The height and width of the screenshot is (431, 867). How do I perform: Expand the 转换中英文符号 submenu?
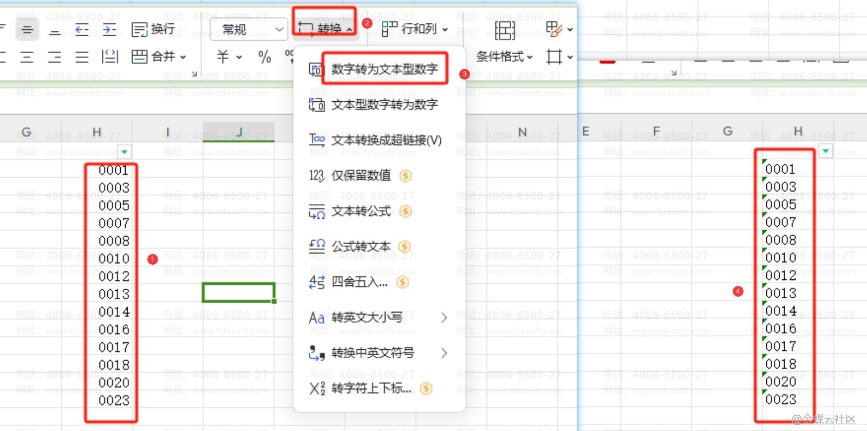pyautogui.click(x=379, y=353)
